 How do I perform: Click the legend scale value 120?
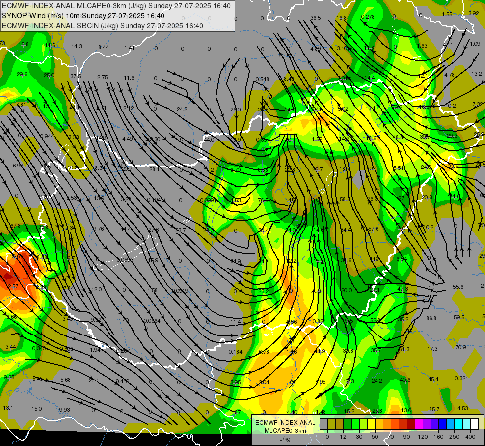(423, 437)
